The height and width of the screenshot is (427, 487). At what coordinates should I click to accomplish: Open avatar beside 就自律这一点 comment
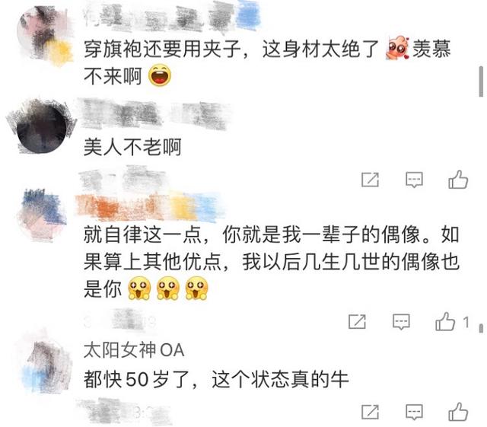pos(42,215)
